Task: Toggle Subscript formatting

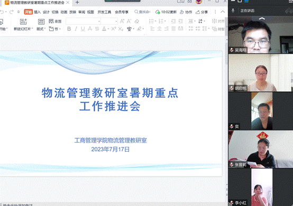Action: (121, 29)
